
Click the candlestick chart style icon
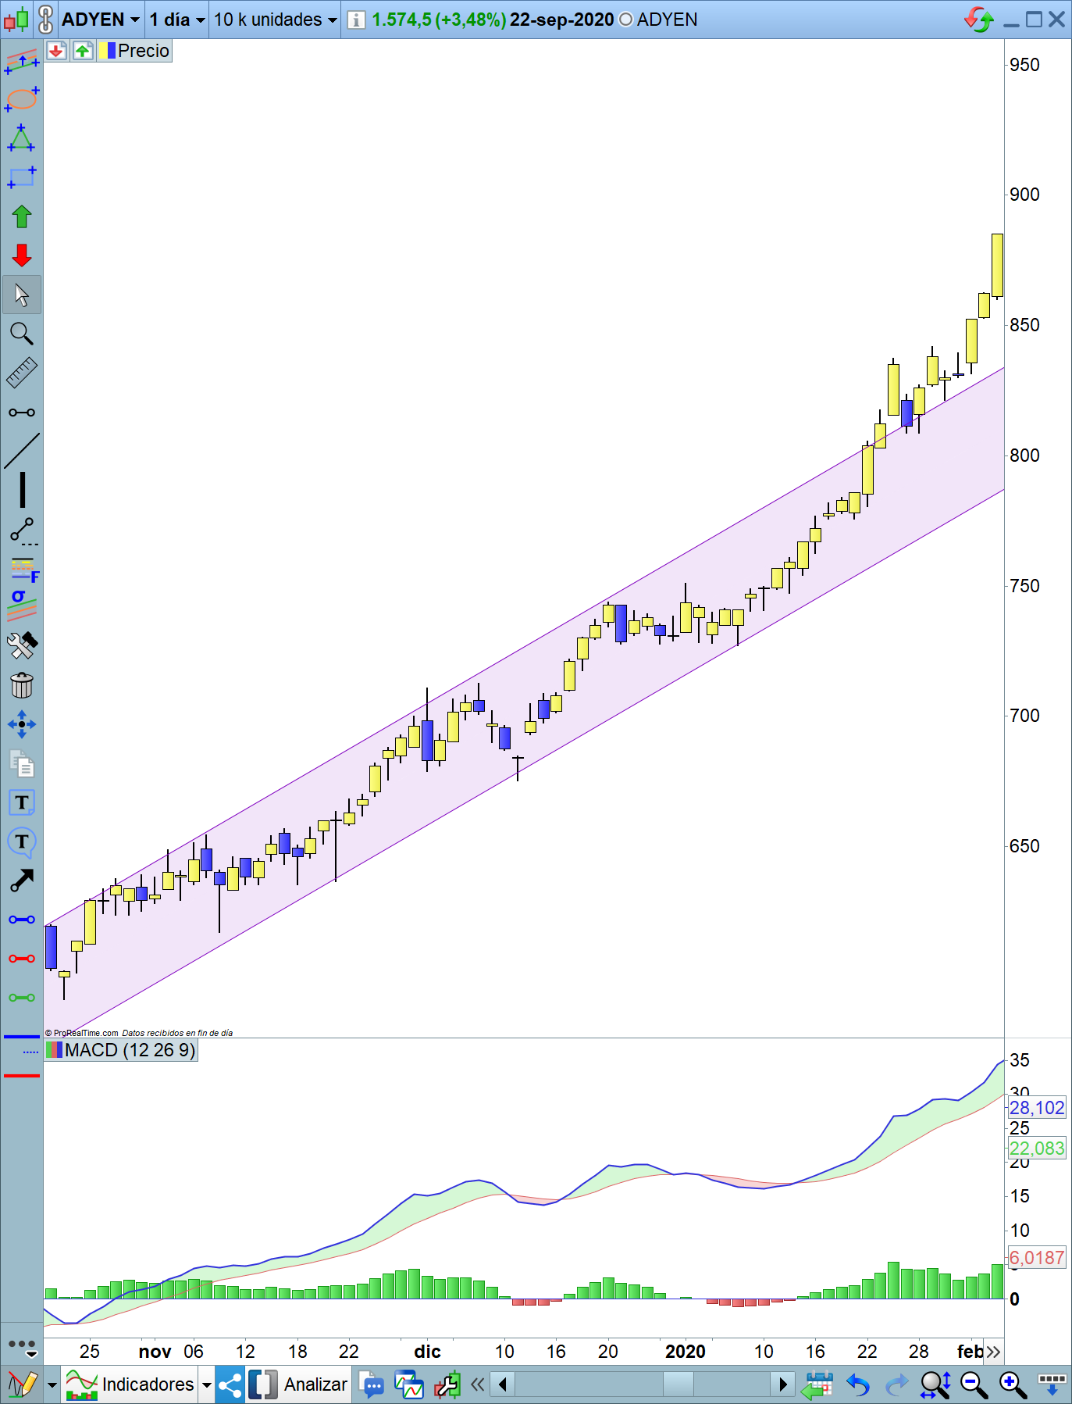point(16,19)
